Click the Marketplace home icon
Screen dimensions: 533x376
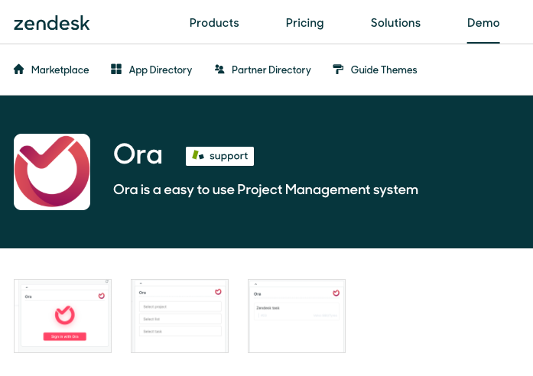19,70
